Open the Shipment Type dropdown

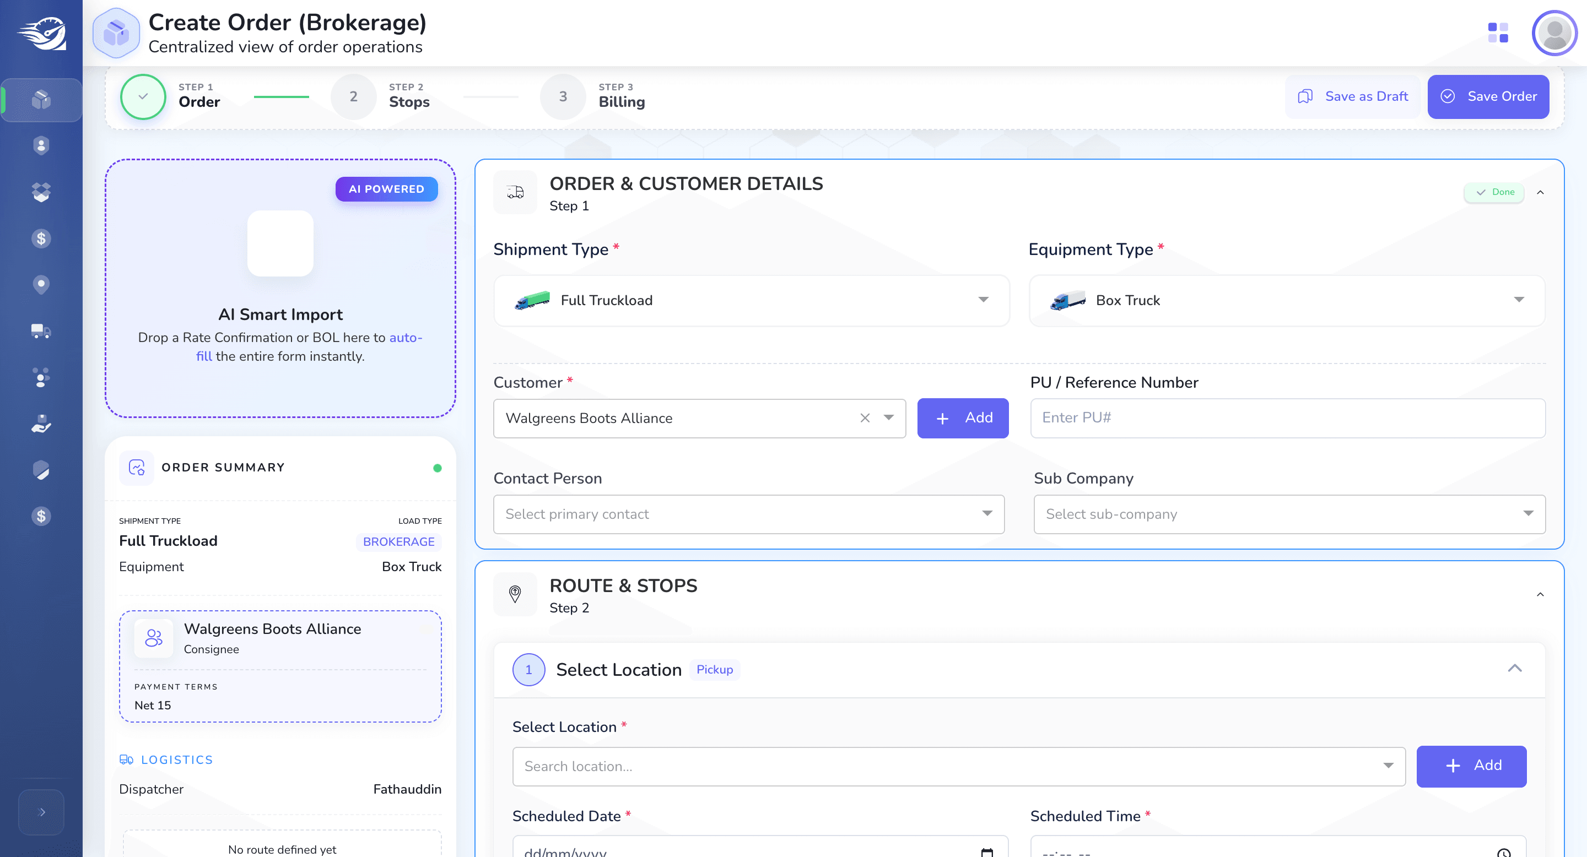tap(752, 300)
